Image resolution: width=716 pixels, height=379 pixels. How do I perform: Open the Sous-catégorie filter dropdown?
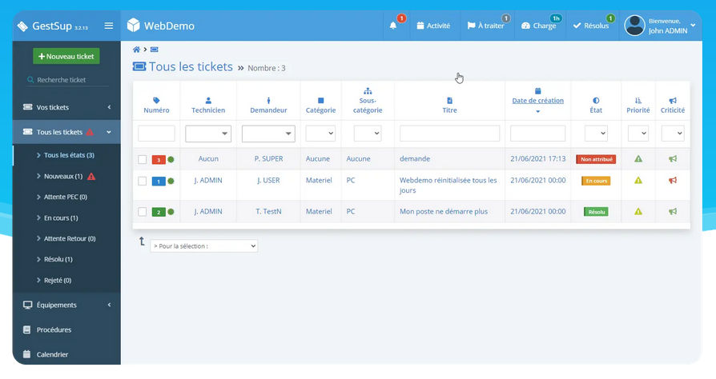point(368,134)
